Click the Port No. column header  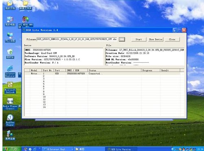coord(48,70)
